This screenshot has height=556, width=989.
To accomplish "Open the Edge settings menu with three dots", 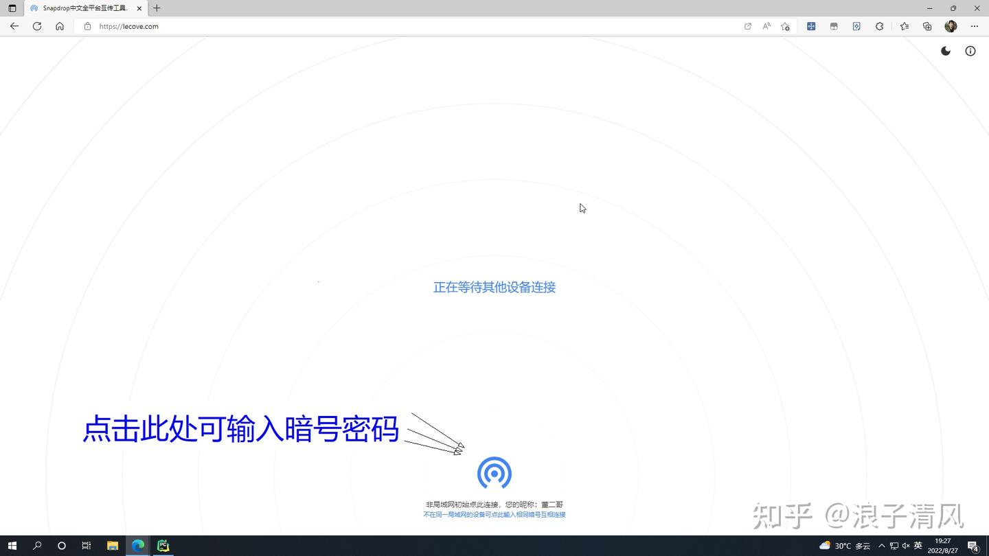I will point(975,26).
